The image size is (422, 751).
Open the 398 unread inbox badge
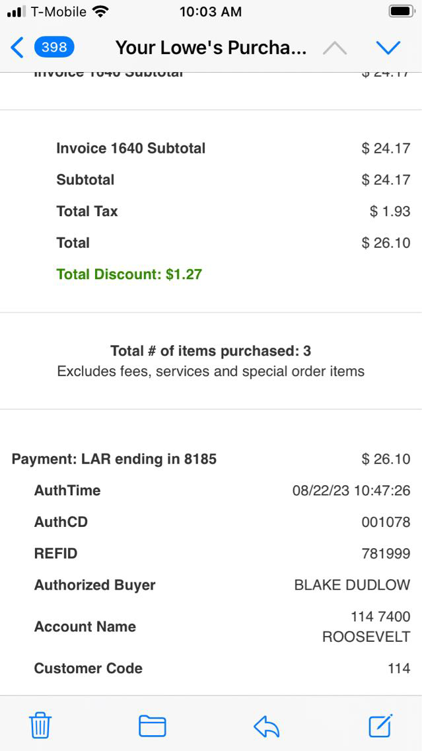point(54,48)
